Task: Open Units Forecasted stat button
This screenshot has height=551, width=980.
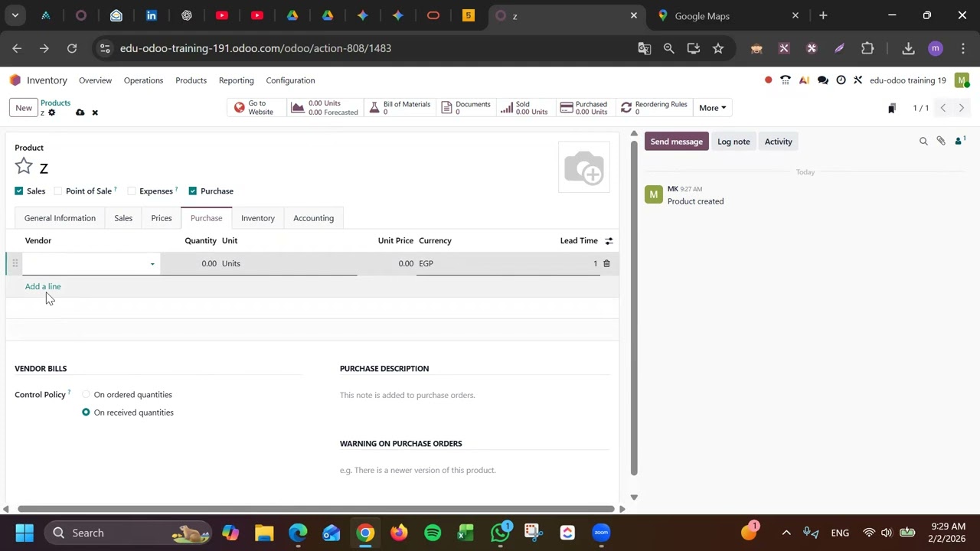Action: click(325, 108)
